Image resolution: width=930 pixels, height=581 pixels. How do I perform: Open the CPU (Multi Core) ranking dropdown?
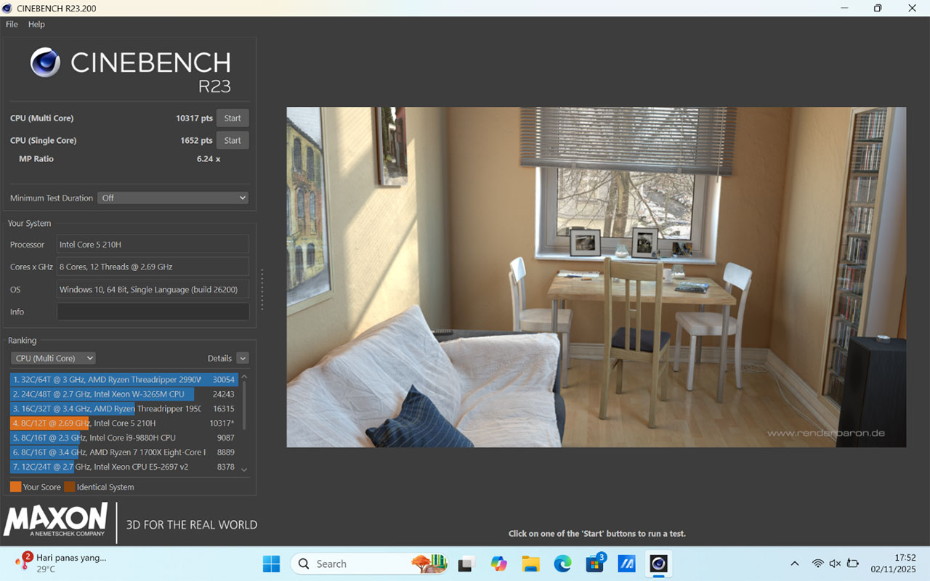point(53,358)
